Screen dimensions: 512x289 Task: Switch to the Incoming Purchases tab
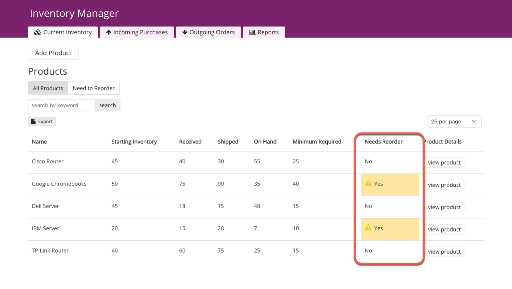(137, 32)
